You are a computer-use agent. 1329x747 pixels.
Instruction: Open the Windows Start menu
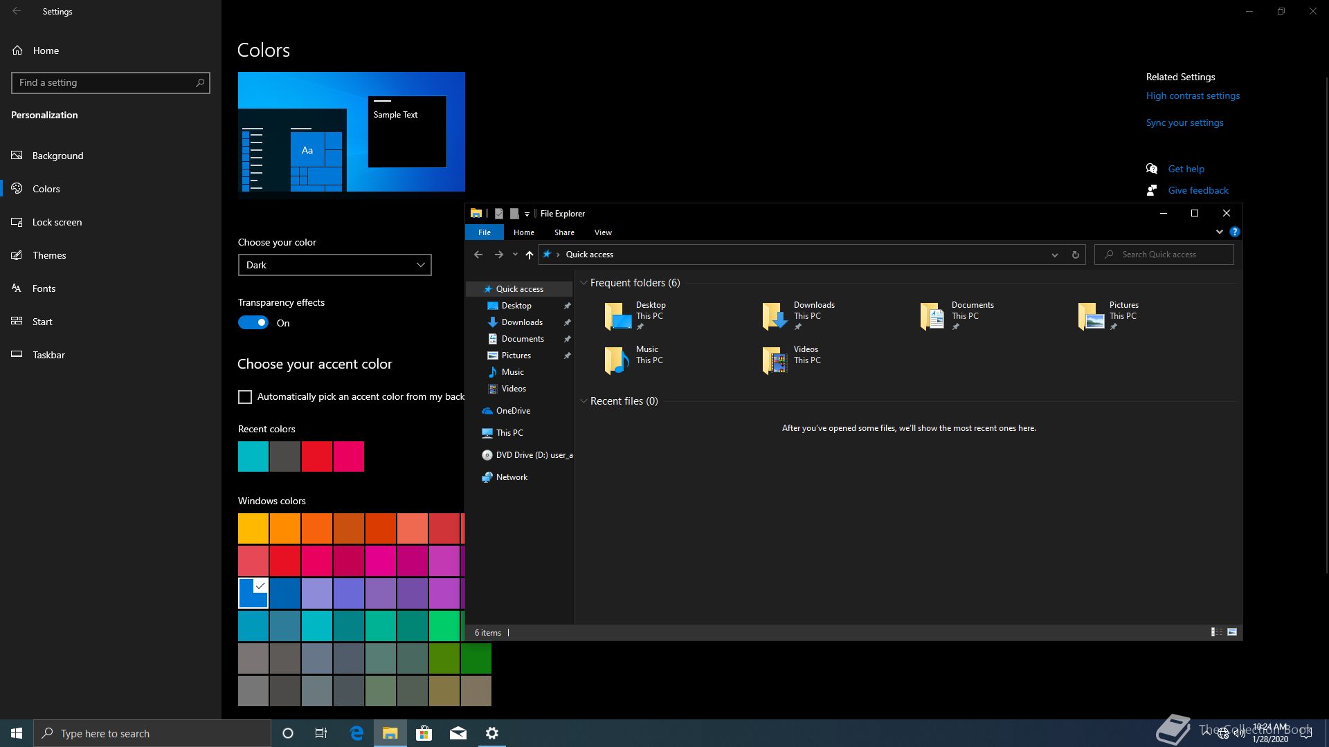[x=17, y=733]
